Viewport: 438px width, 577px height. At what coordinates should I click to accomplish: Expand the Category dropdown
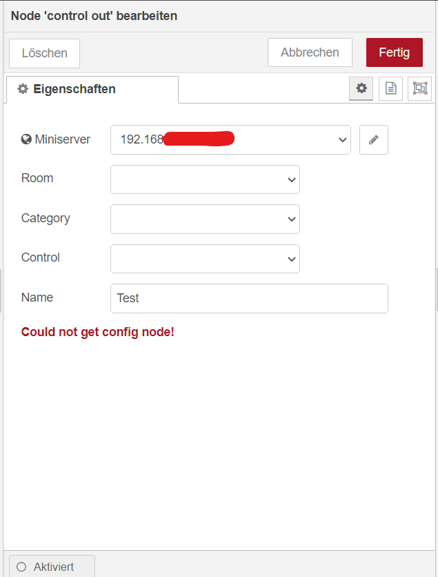pos(205,219)
